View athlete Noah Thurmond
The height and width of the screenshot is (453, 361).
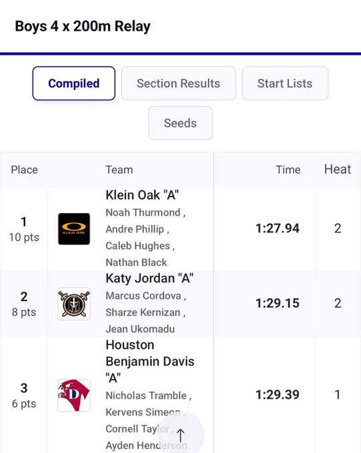pyautogui.click(x=143, y=213)
